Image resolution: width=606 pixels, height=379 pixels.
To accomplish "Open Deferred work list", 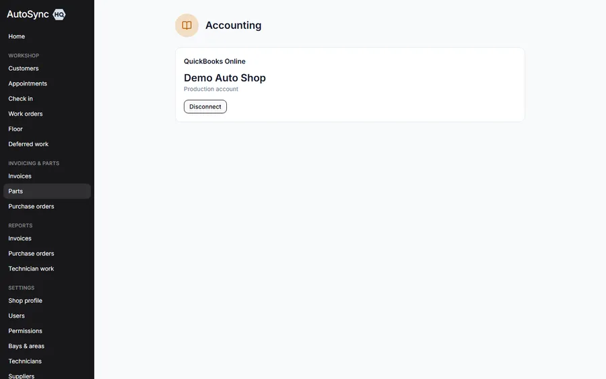I will (x=28, y=143).
